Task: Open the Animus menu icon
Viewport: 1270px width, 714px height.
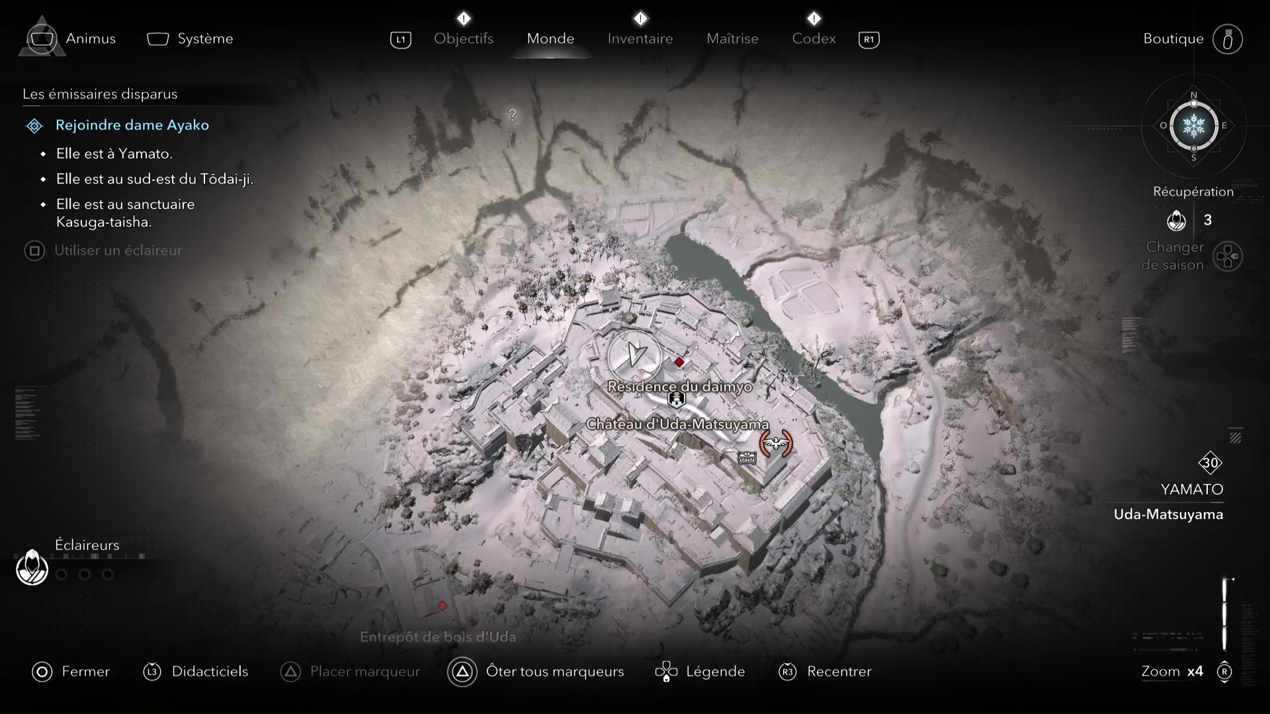Action: pos(42,38)
